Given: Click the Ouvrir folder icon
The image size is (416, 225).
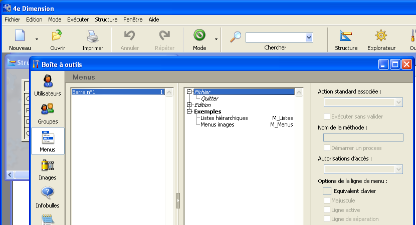Looking at the screenshot, I should tap(57, 36).
